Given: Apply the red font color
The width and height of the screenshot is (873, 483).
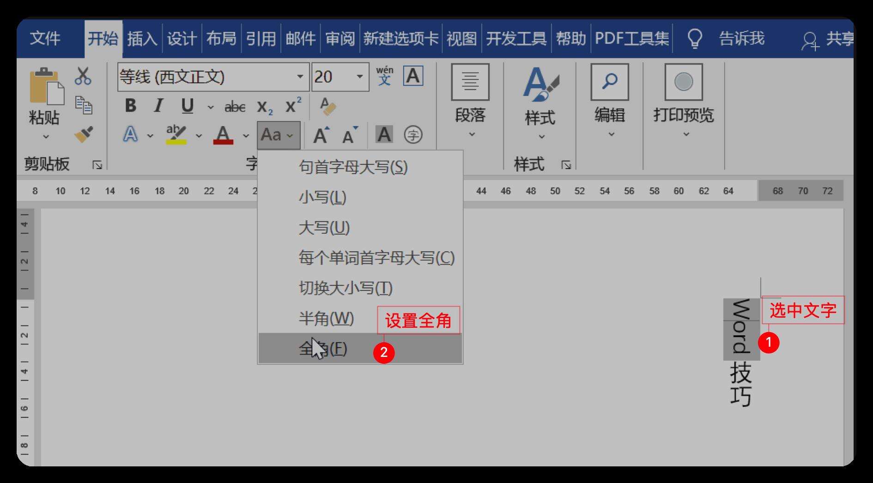Looking at the screenshot, I should (223, 135).
